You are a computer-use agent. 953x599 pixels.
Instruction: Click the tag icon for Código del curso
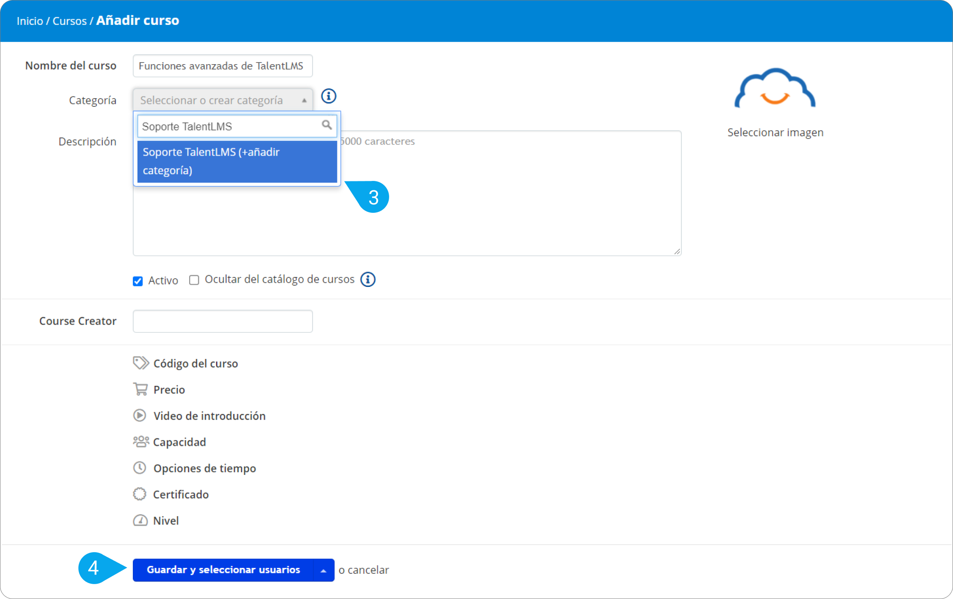(141, 363)
